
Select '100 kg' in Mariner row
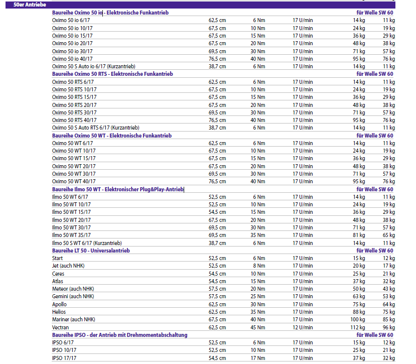(x=358, y=319)
